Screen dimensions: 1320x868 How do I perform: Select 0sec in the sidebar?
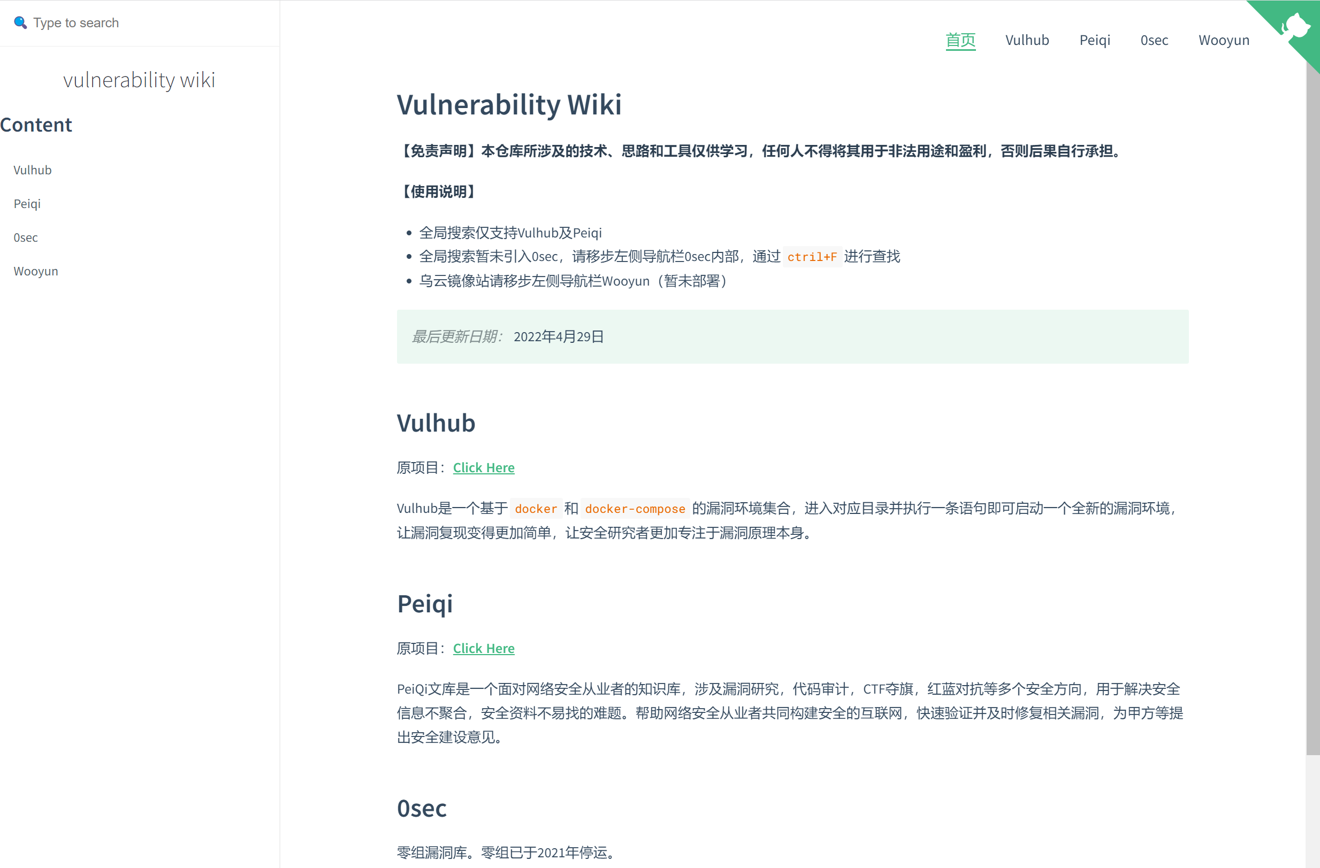[x=26, y=237]
